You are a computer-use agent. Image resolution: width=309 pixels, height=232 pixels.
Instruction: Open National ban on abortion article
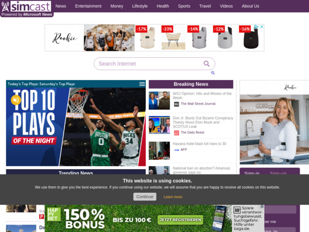point(201,170)
